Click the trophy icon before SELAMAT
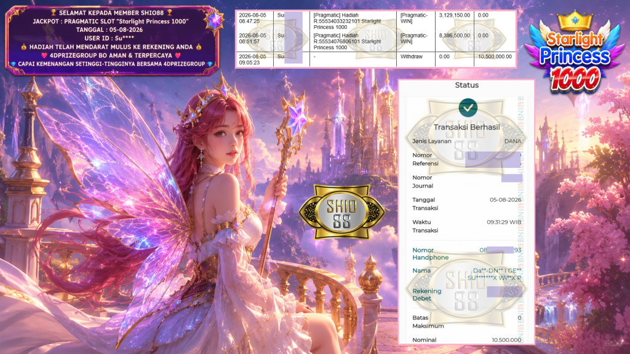630x354 pixels. [x=54, y=13]
